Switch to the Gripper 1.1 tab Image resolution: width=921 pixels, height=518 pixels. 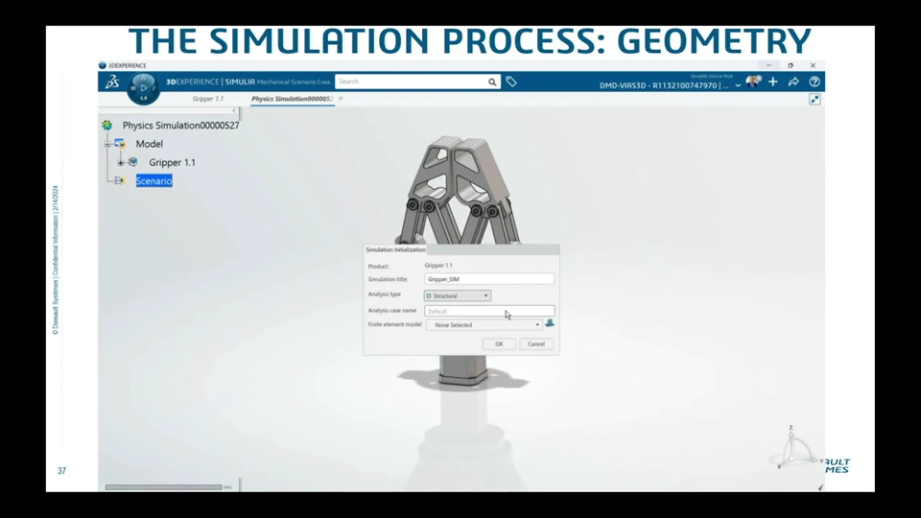(208, 99)
